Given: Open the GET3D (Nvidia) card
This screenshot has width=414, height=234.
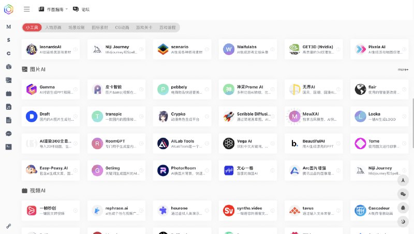Looking at the screenshot, I should click(x=314, y=49).
